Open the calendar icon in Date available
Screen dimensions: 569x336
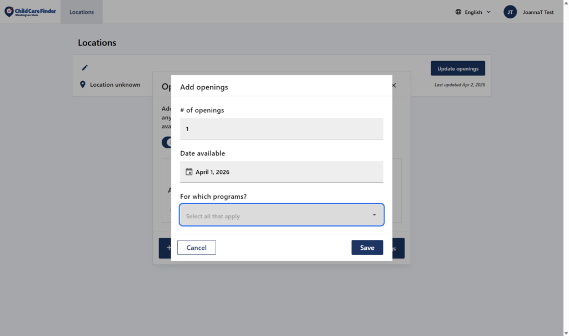tap(189, 172)
